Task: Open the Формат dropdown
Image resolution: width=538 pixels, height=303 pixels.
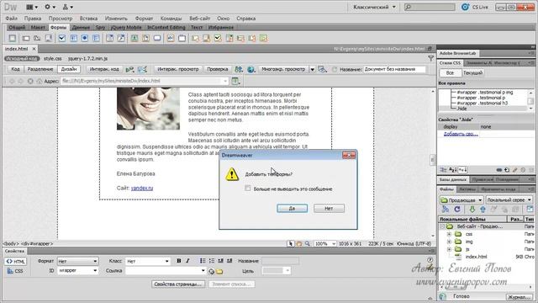Action: coord(77,261)
